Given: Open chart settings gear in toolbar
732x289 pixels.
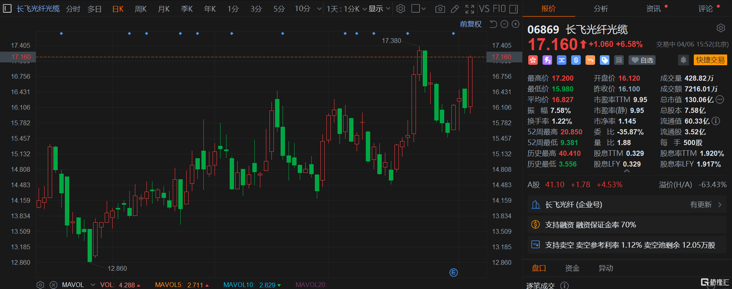Looking at the screenshot, I should point(401,8).
